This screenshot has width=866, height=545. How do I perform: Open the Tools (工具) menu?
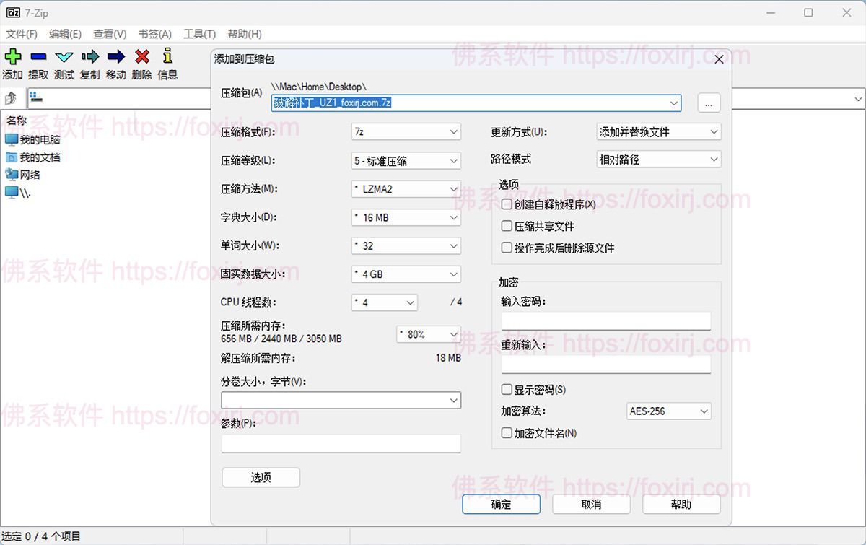point(199,34)
